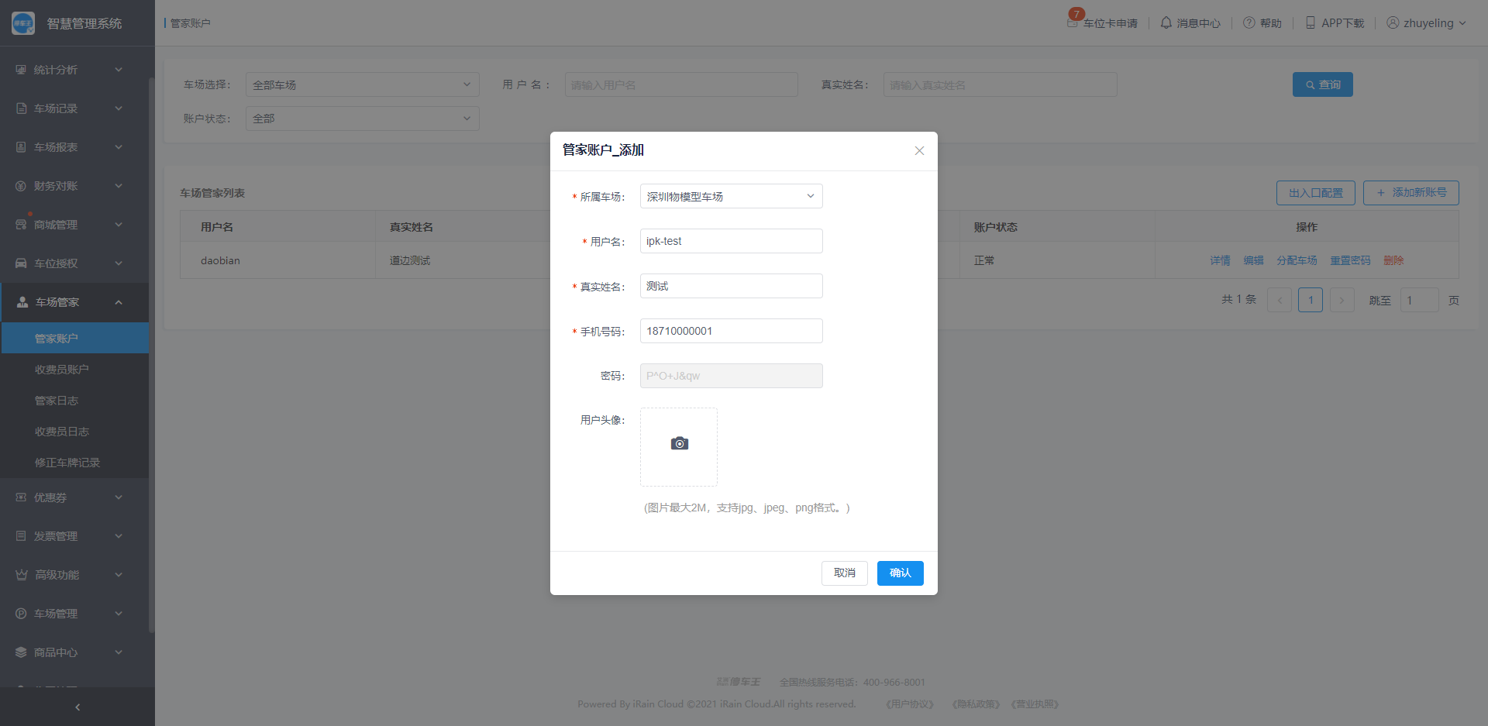This screenshot has height=726, width=1488.
Task: Open the 账户状态 全部 dropdown
Action: (x=362, y=119)
